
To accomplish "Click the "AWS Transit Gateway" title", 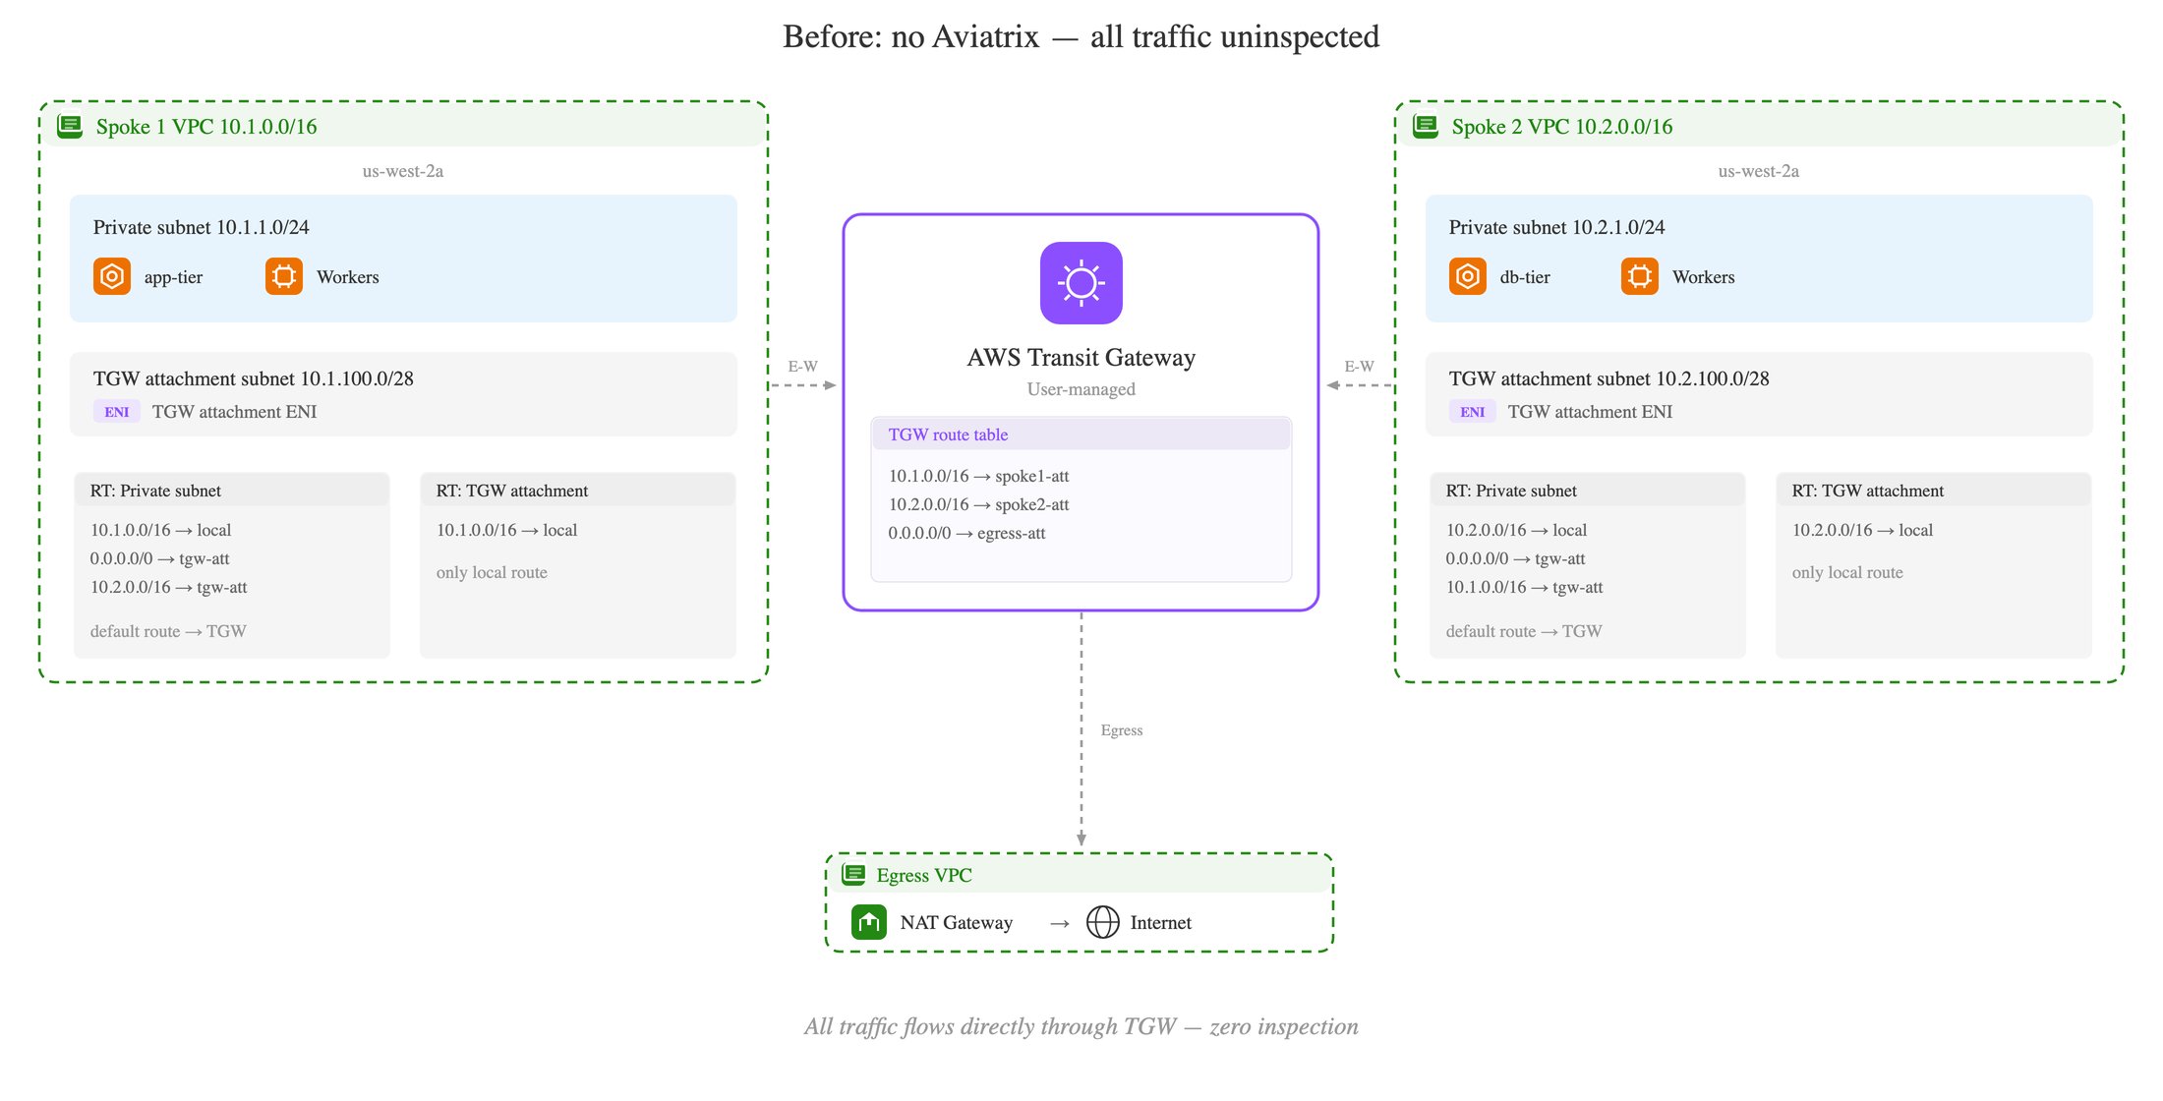I will [x=1081, y=358].
